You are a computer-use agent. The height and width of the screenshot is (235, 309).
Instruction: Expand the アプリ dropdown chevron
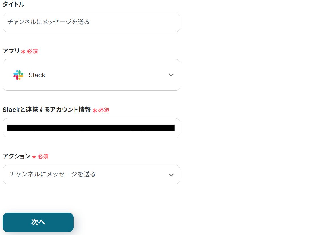(171, 75)
